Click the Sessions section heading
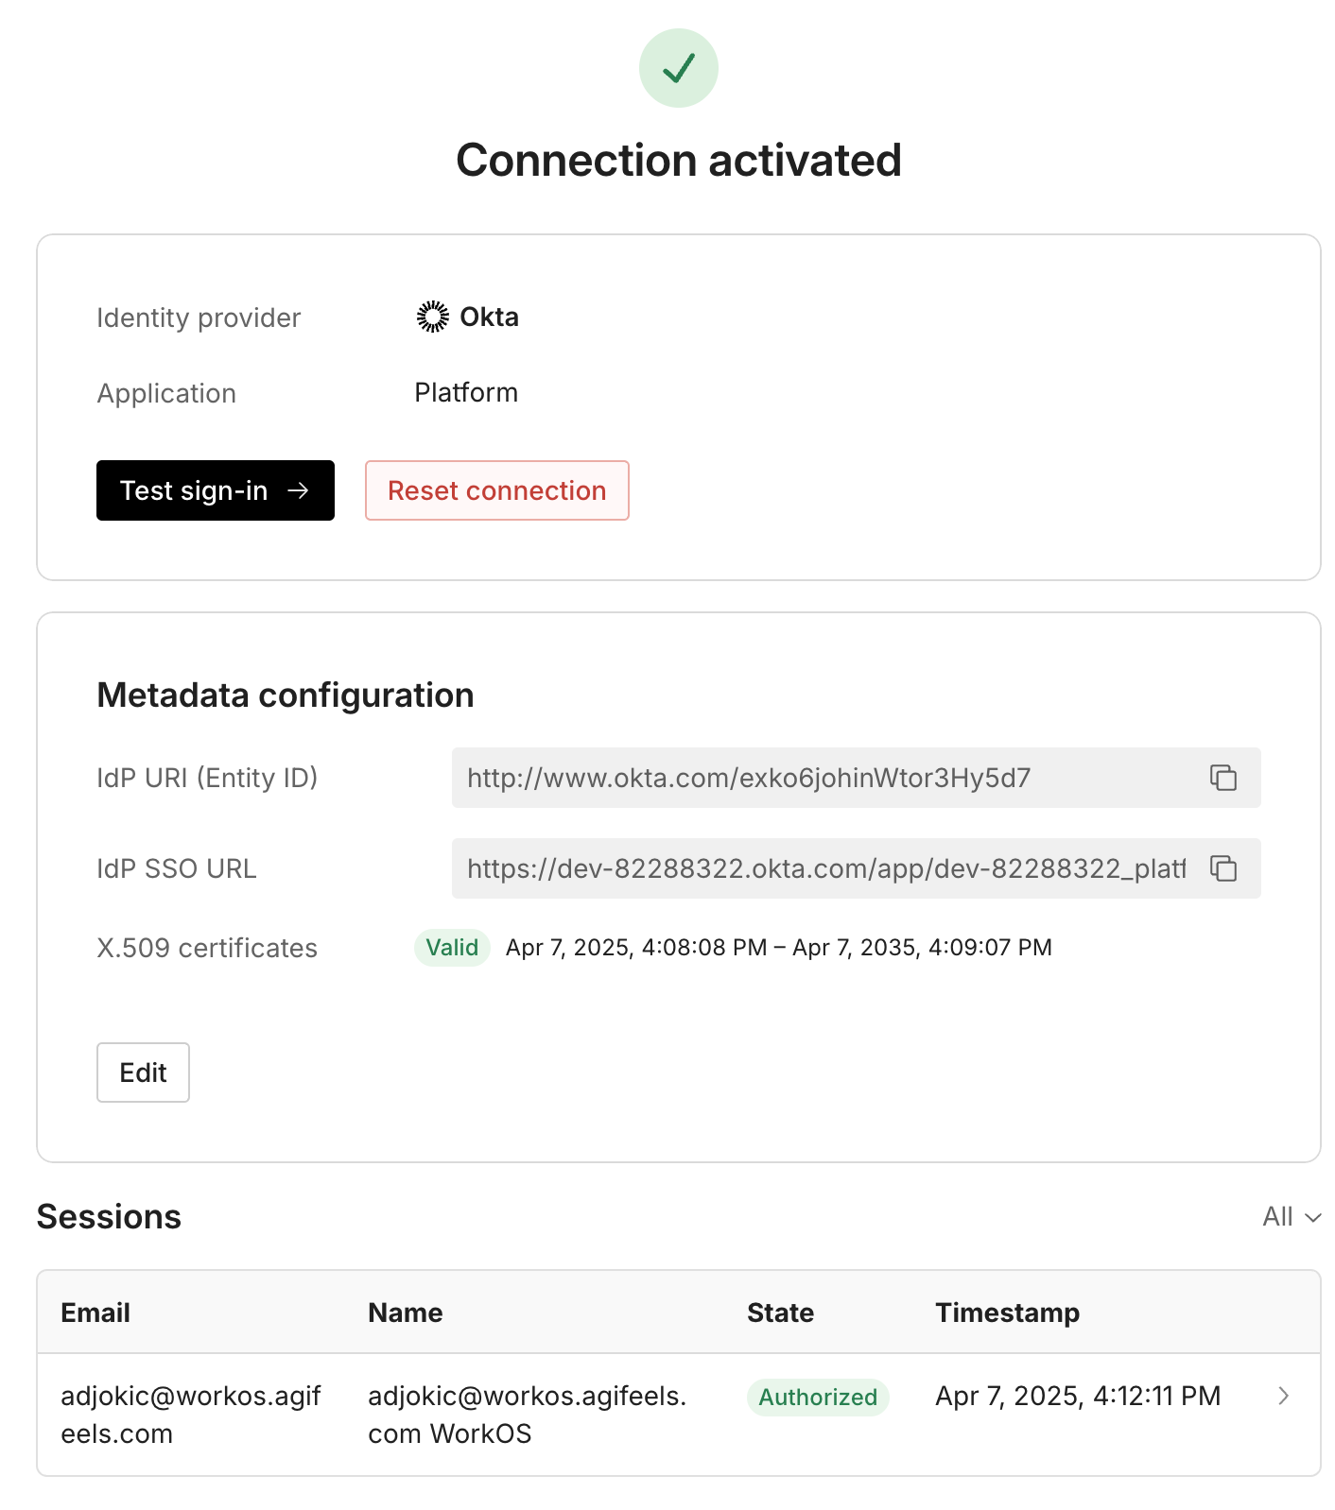Image resolution: width=1335 pixels, height=1510 pixels. [x=109, y=1216]
